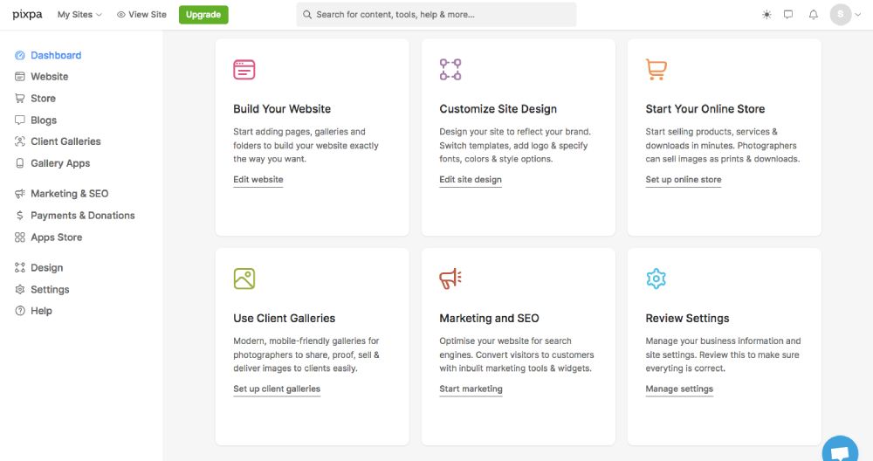Click the Edit site design link
Screen dimensions: 873x461
471,180
